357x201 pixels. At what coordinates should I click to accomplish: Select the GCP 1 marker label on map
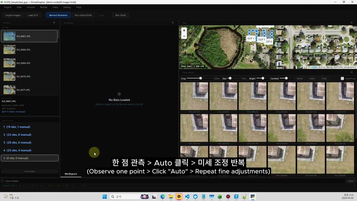[250, 39]
